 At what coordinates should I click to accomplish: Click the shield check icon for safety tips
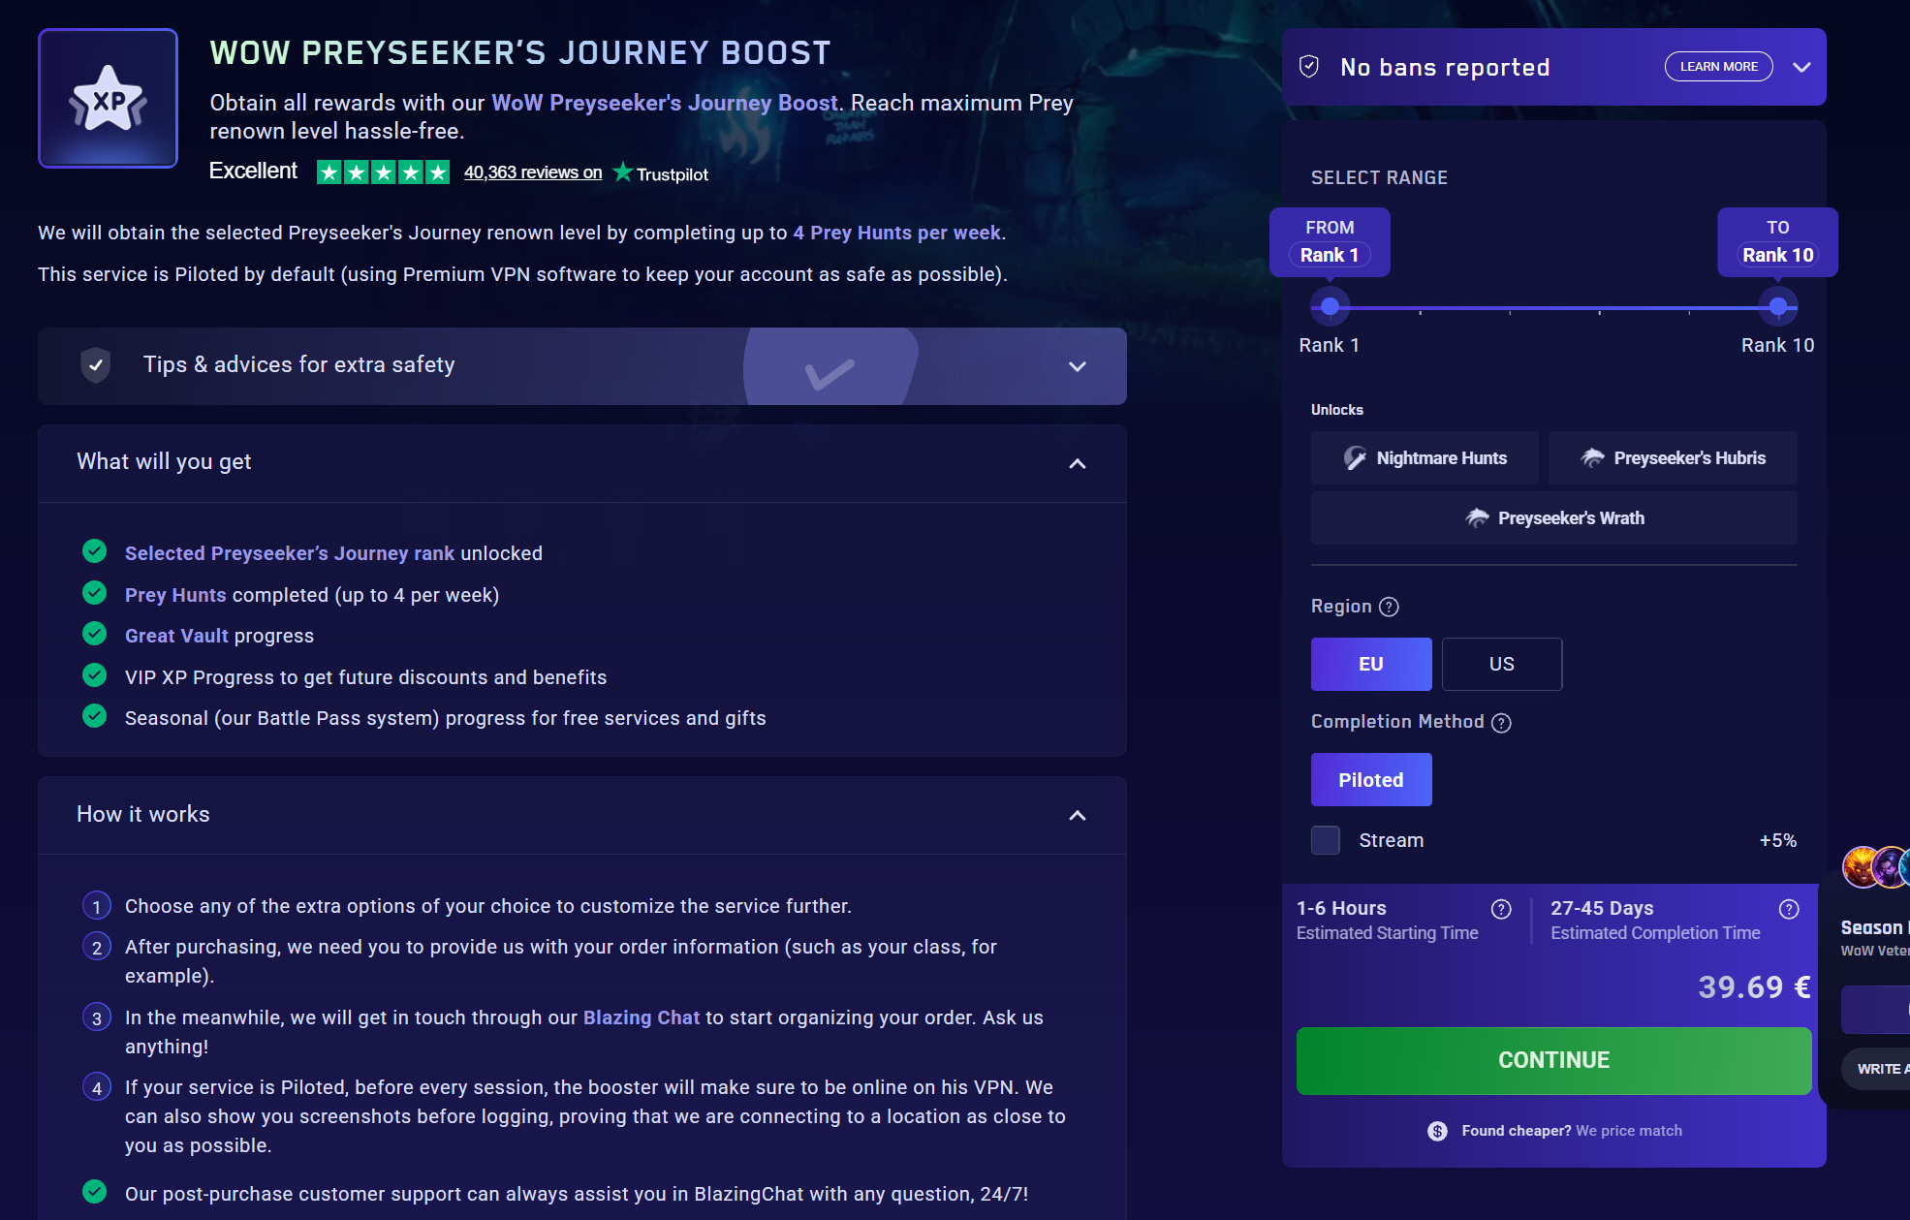click(x=95, y=365)
